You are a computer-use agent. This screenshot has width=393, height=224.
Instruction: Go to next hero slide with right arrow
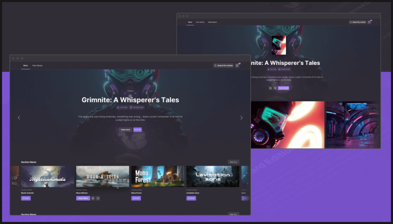(241, 117)
